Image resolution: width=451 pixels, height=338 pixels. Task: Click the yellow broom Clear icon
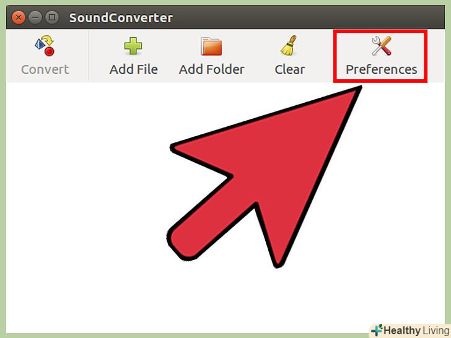(289, 45)
